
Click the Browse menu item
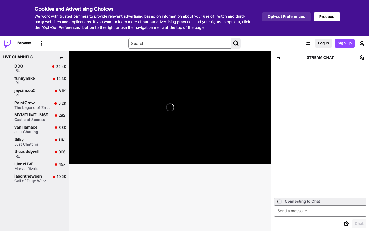(24, 43)
